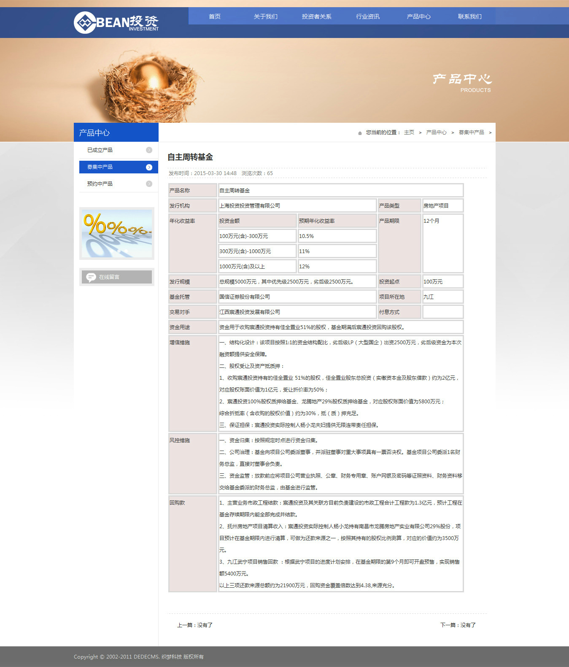Open the 关于我们 menu item
The image size is (569, 667).
point(266,16)
